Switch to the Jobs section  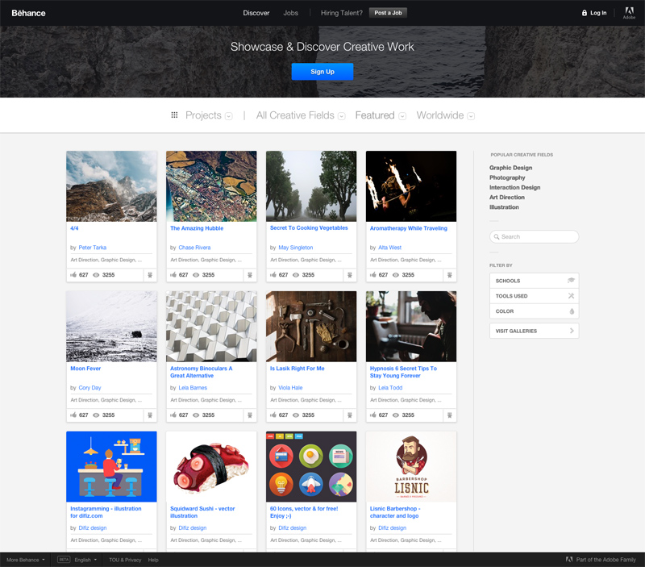pos(291,13)
